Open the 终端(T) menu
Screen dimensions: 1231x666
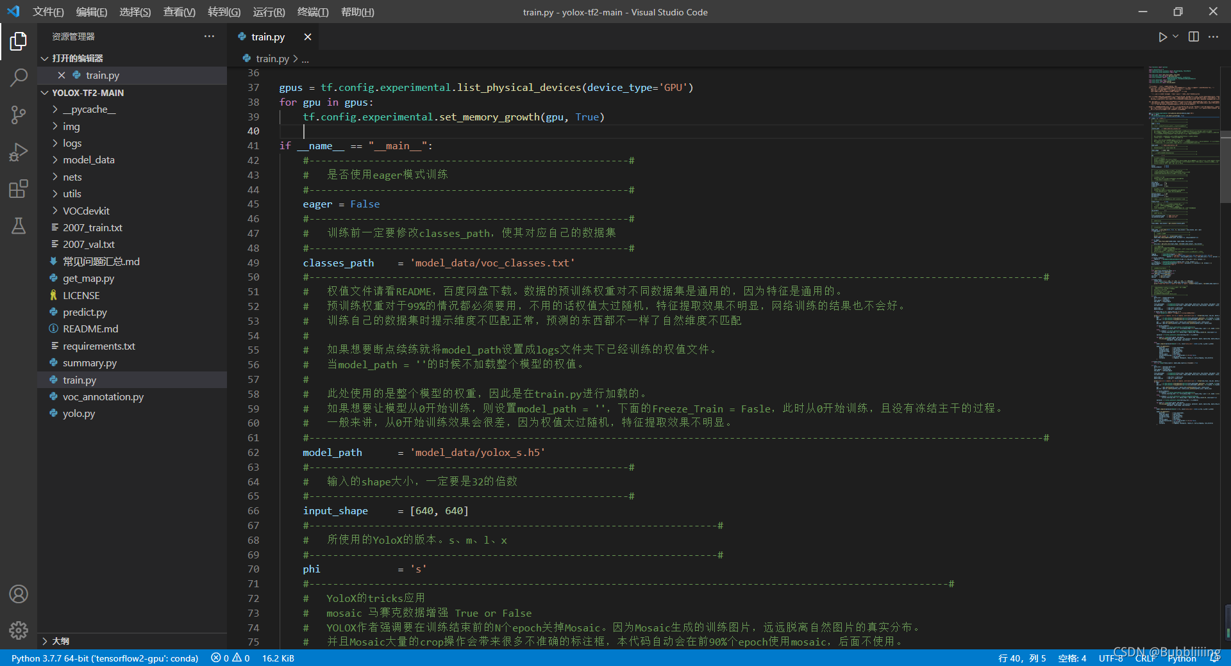(x=313, y=12)
